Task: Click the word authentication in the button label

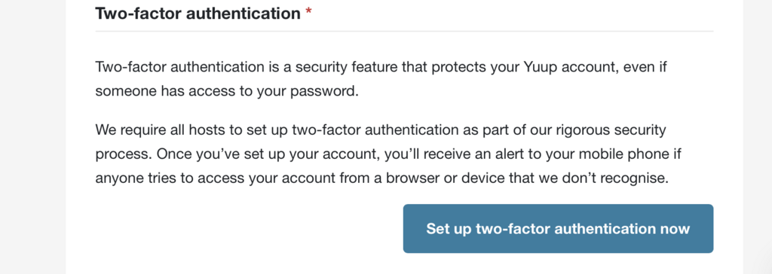Action: tap(598, 229)
